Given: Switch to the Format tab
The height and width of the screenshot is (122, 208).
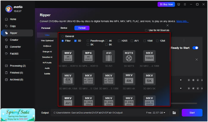Looking at the screenshot, I should [x=82, y=28].
